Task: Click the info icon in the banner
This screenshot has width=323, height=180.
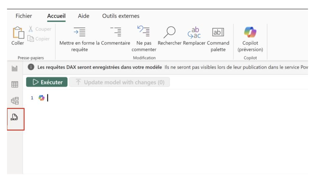Action: 31,67
